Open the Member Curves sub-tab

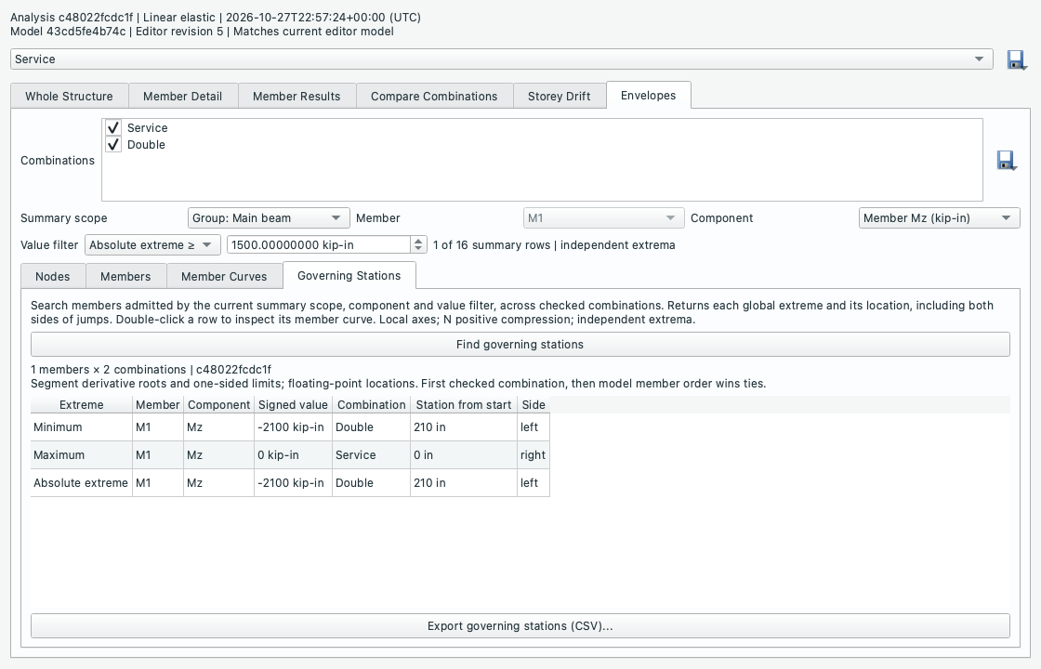click(224, 277)
